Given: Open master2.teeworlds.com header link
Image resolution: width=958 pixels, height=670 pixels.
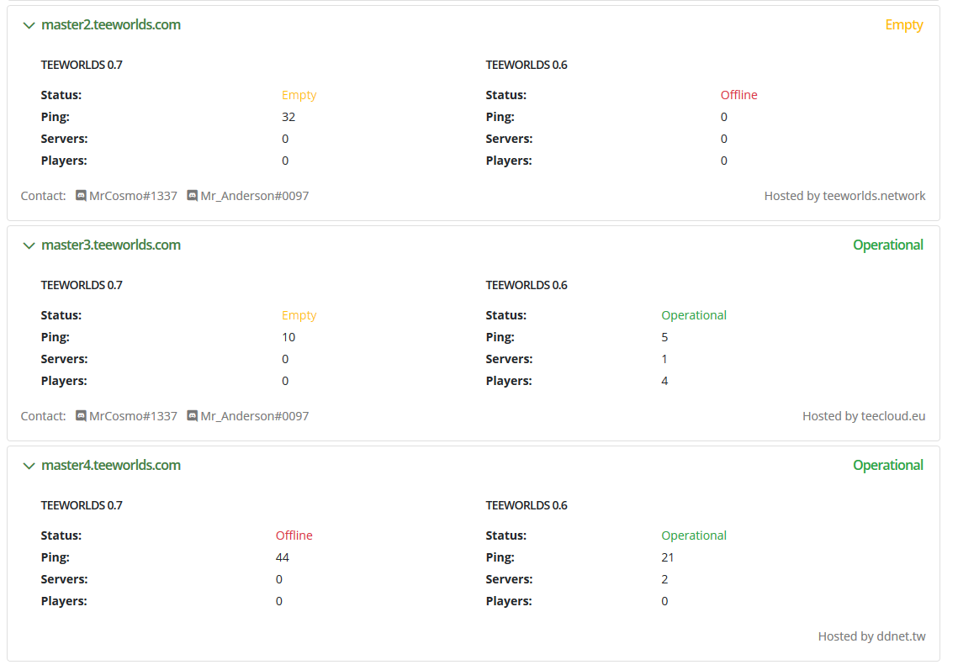Looking at the screenshot, I should pyautogui.click(x=111, y=24).
